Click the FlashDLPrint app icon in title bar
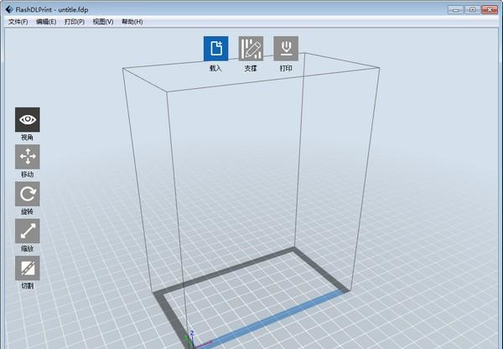This screenshot has height=349, width=503. click(9, 9)
